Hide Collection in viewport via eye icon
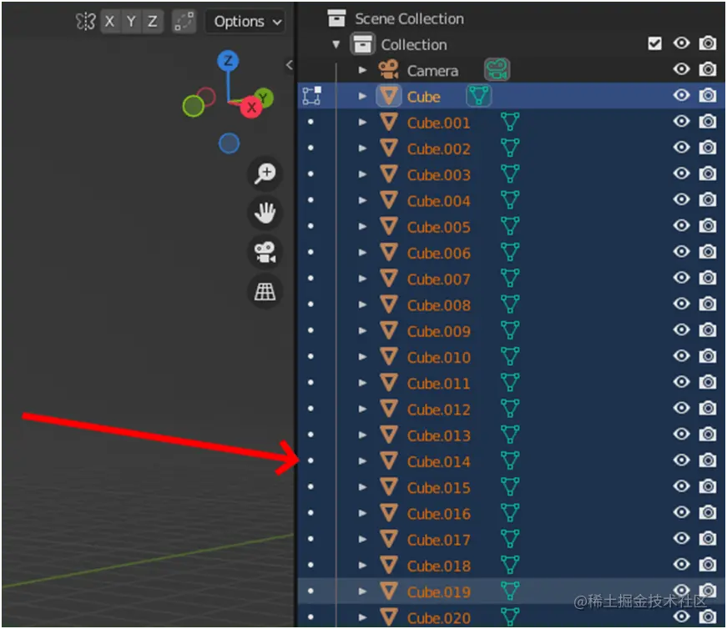The image size is (727, 629). point(681,43)
